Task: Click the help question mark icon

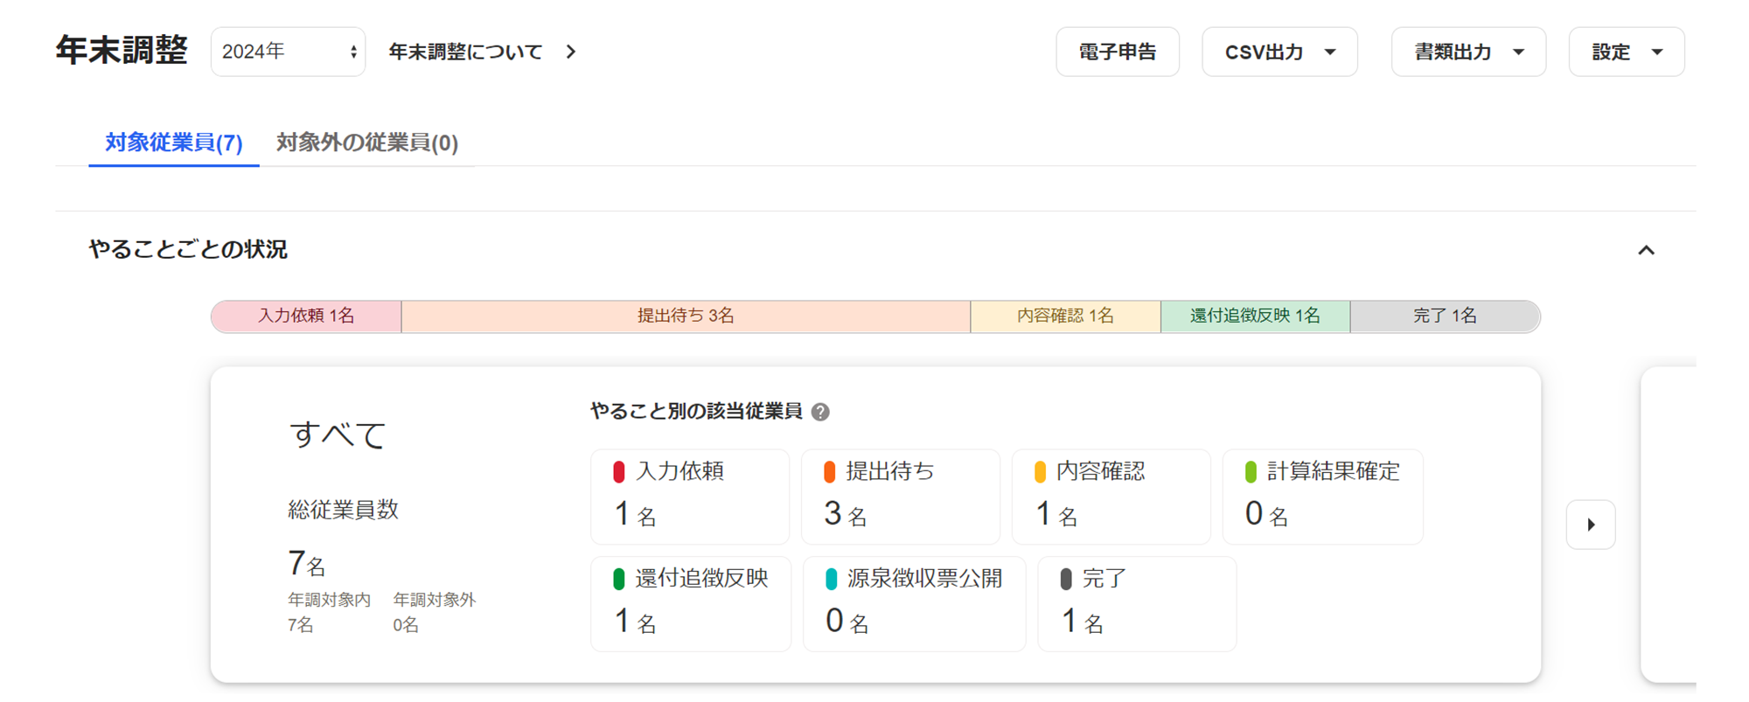Action: coord(819,412)
